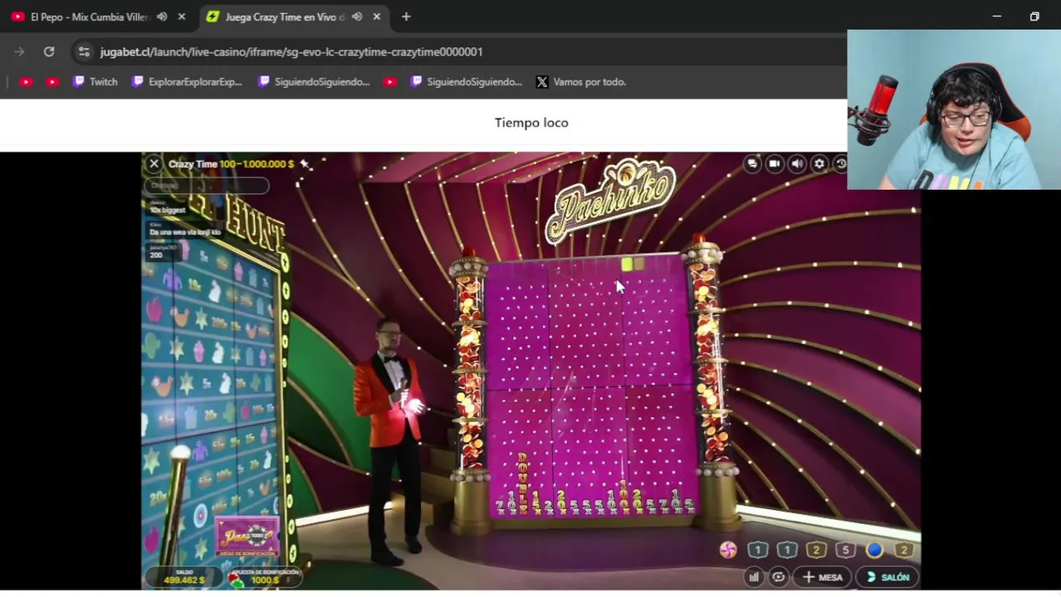This screenshot has width=1061, height=597.
Task: Open second SiguiendoSiguiendo... bookmark
Action: click(x=466, y=82)
